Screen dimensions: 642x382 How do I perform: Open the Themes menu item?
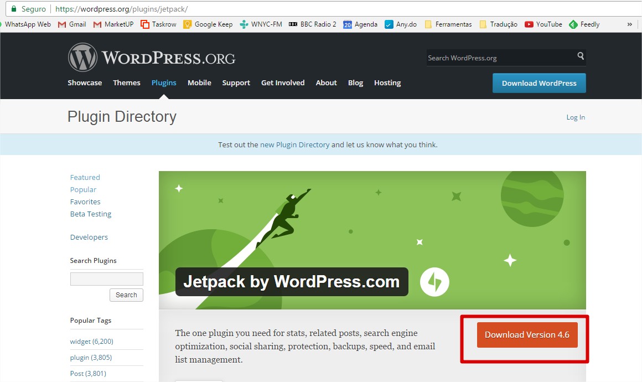pos(127,82)
